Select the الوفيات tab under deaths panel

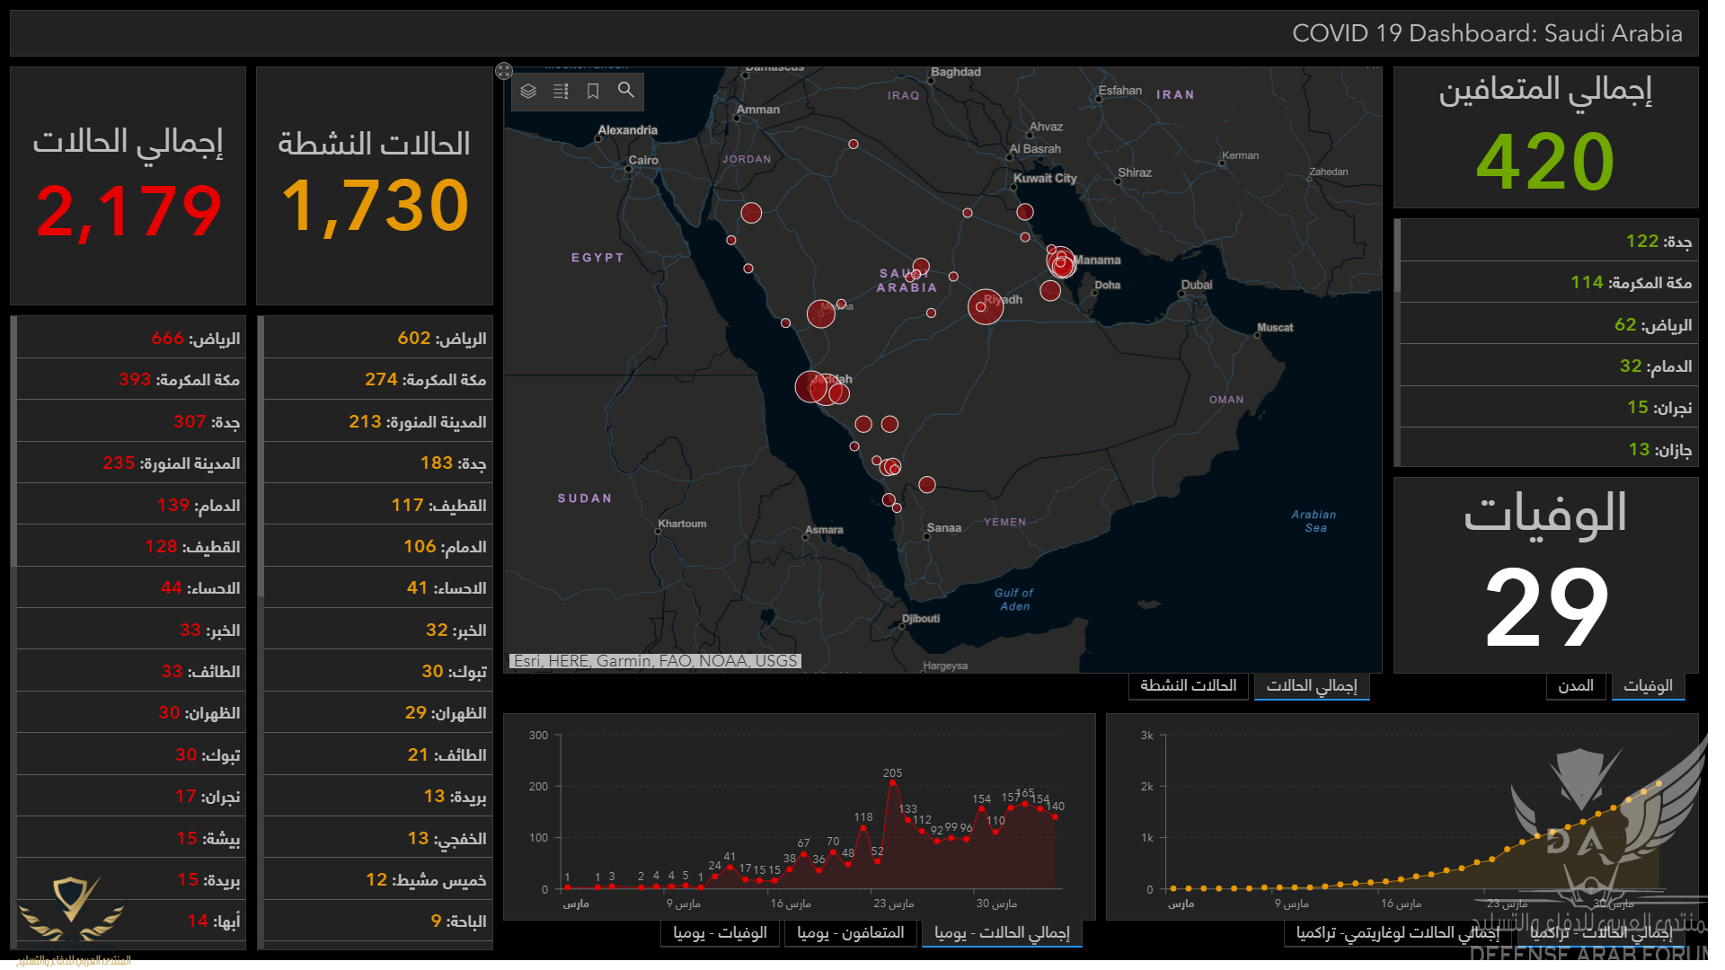1648,686
